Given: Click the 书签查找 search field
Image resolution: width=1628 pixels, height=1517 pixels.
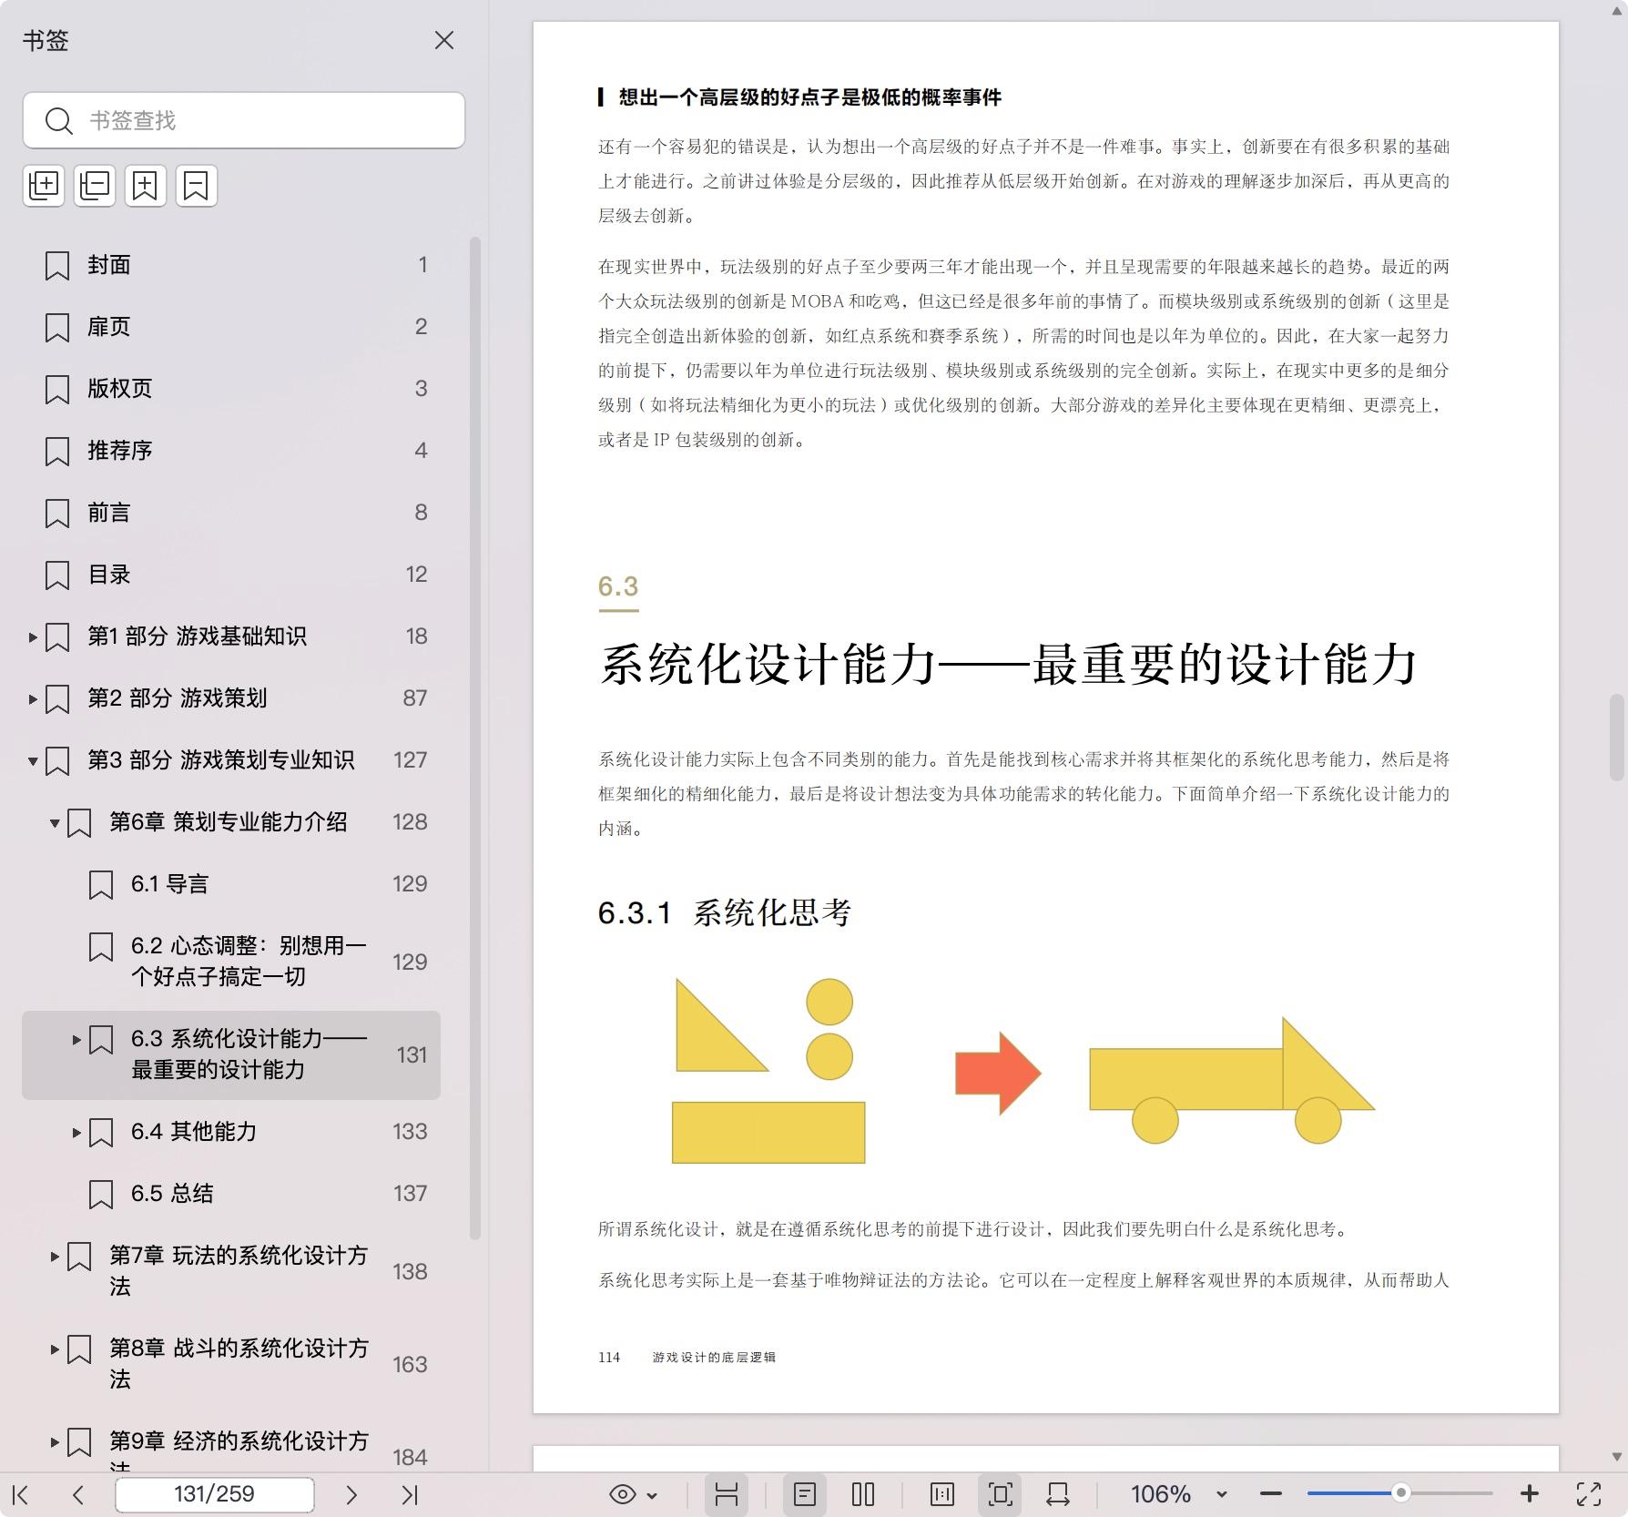Looking at the screenshot, I should pyautogui.click(x=244, y=120).
